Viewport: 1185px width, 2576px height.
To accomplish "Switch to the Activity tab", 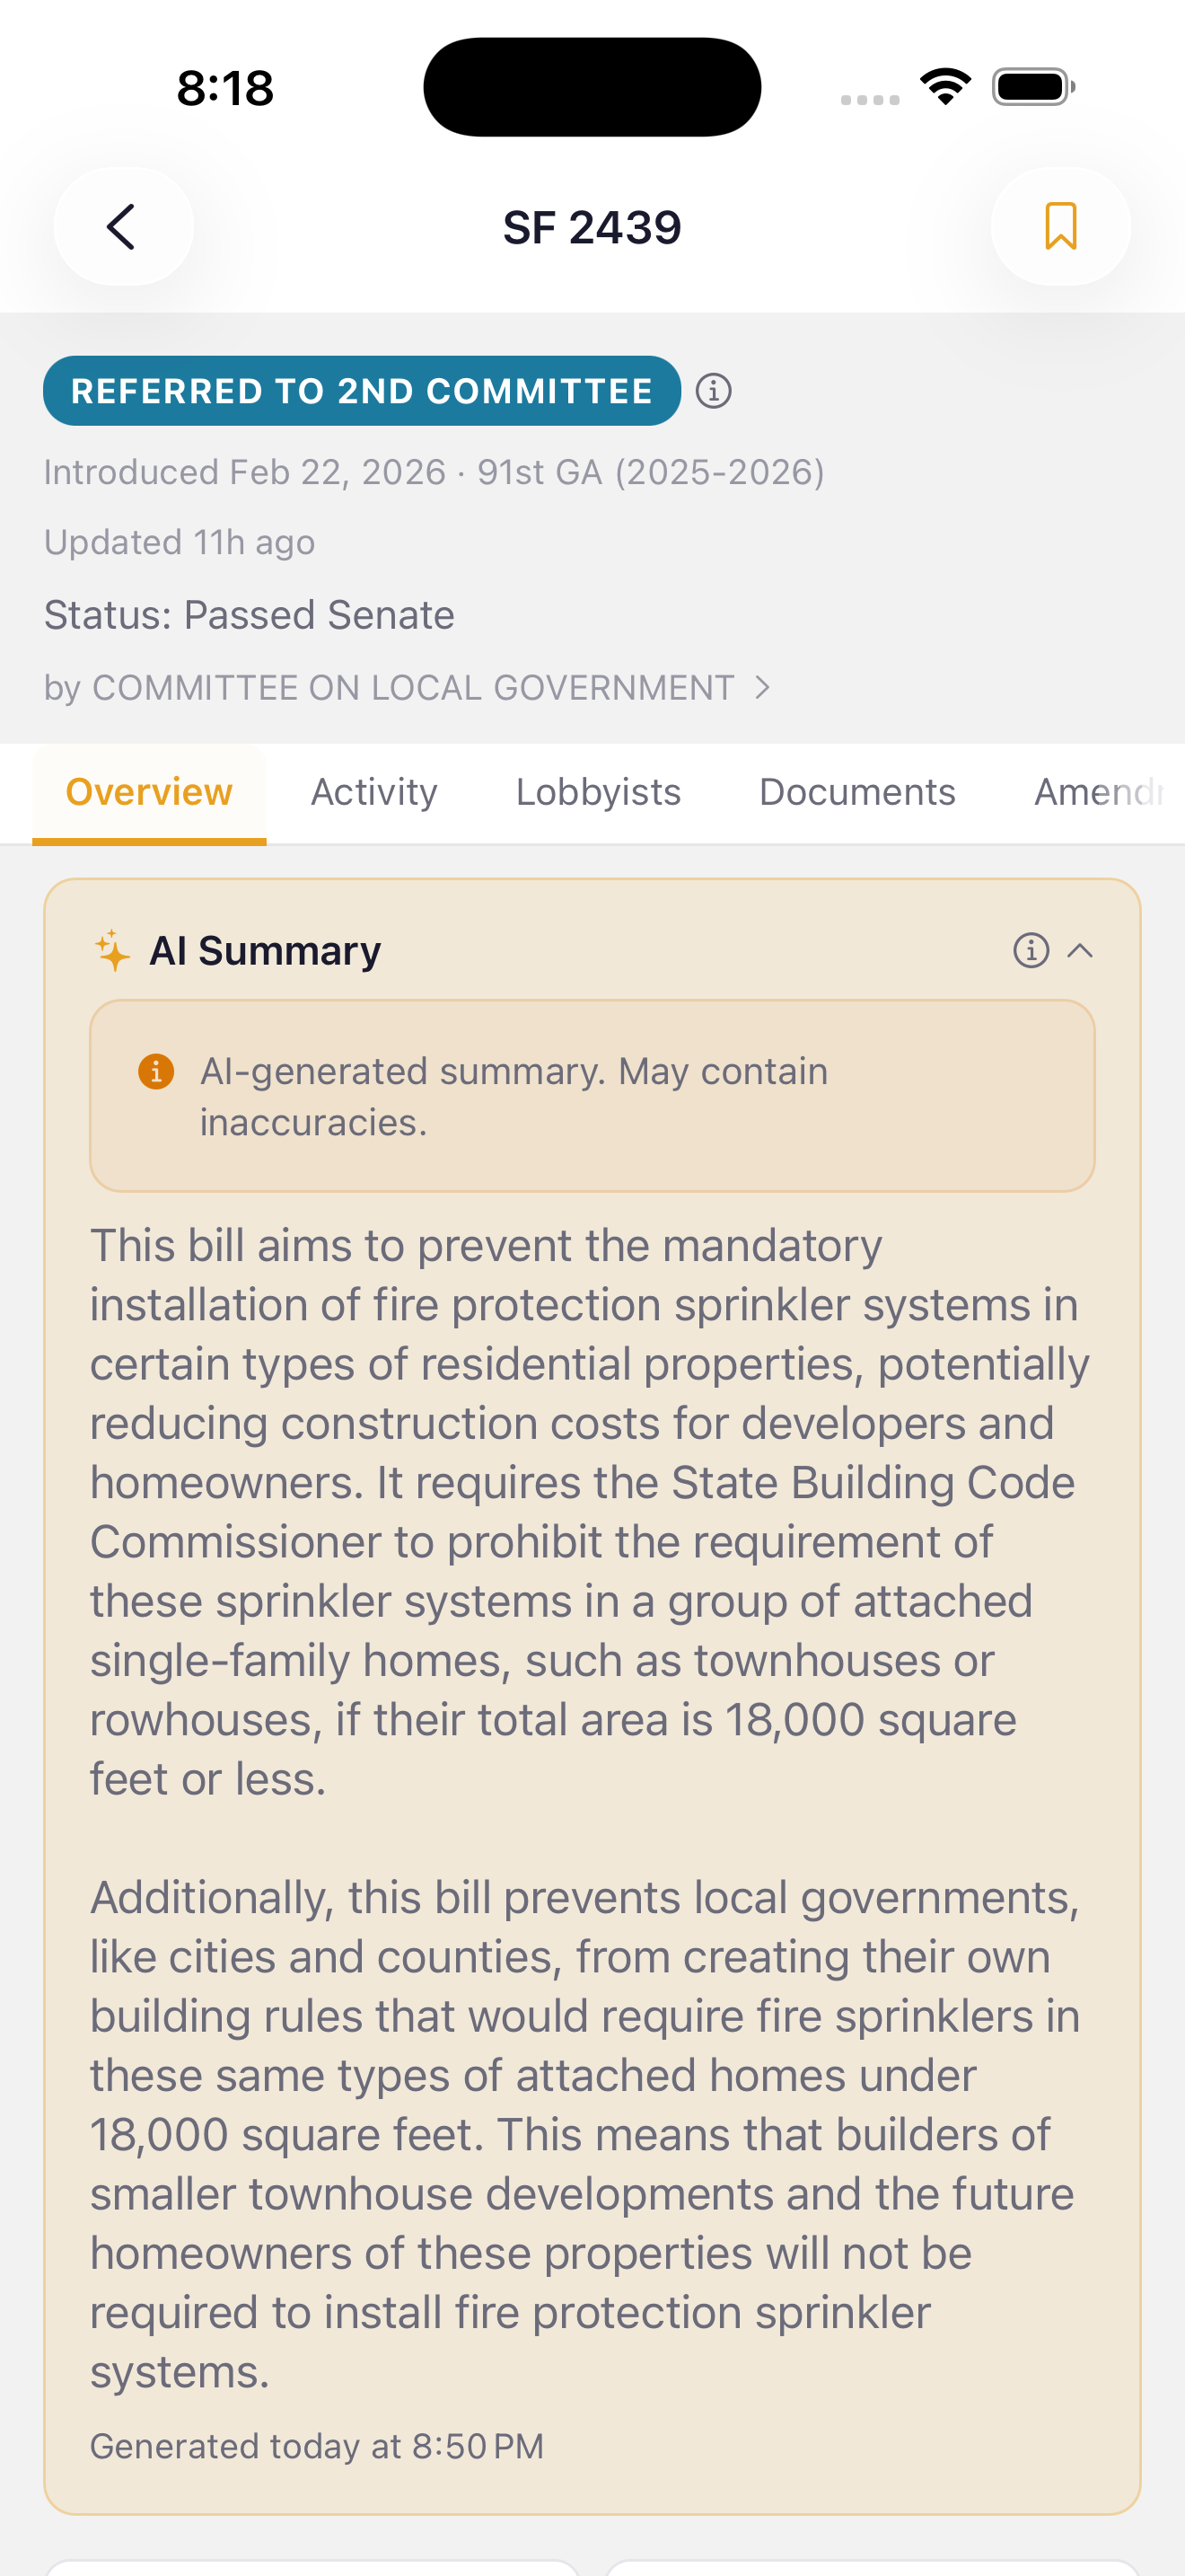I will tap(373, 791).
